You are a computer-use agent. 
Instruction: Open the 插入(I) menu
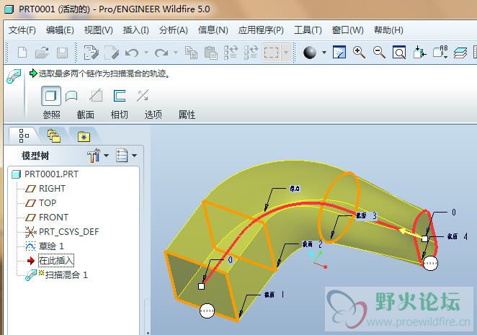click(x=135, y=30)
